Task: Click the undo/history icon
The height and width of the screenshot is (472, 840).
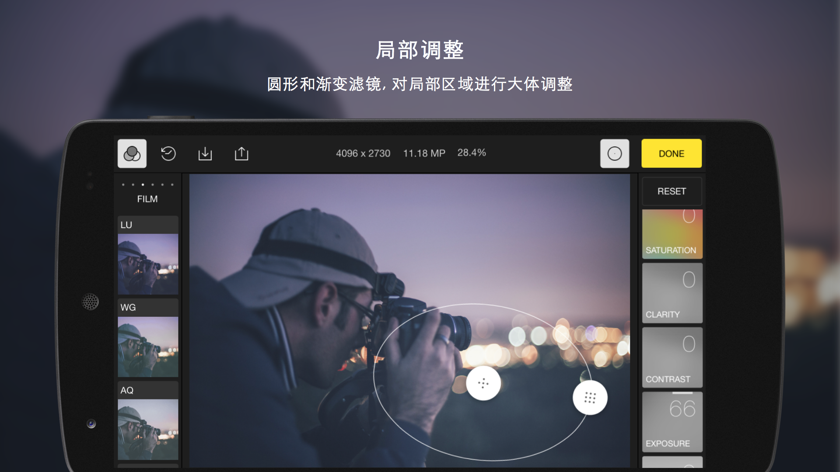Action: click(169, 153)
